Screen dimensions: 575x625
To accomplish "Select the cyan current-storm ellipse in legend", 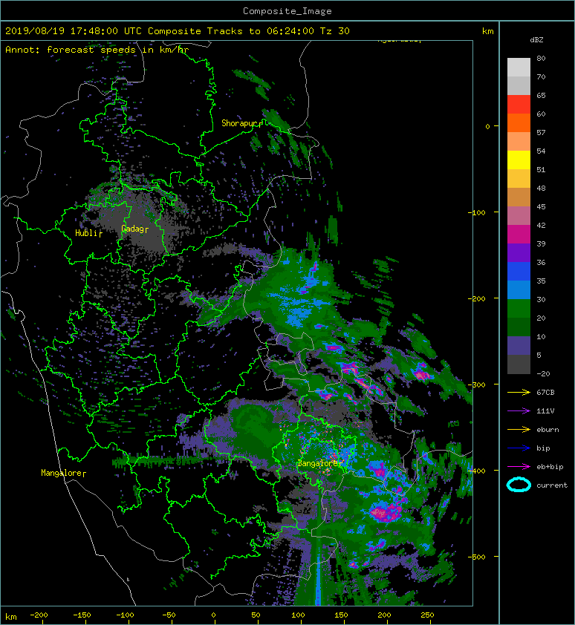I will click(x=519, y=485).
